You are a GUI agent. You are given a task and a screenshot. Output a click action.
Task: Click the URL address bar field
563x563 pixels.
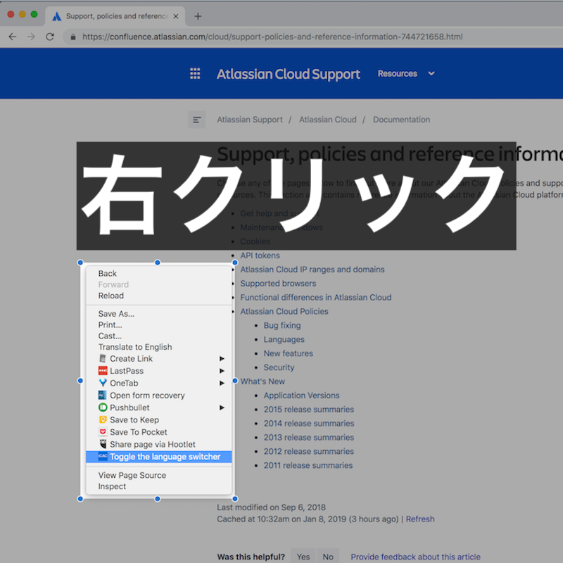click(x=312, y=37)
